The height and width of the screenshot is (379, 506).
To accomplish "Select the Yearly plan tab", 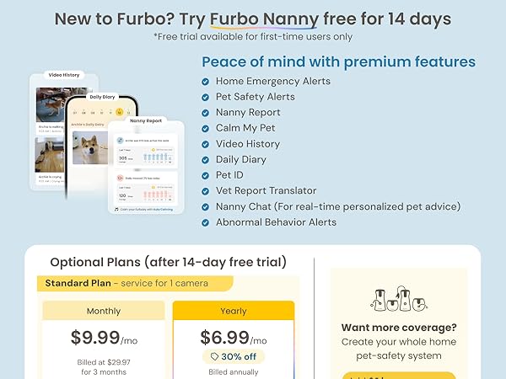I will 234,311.
